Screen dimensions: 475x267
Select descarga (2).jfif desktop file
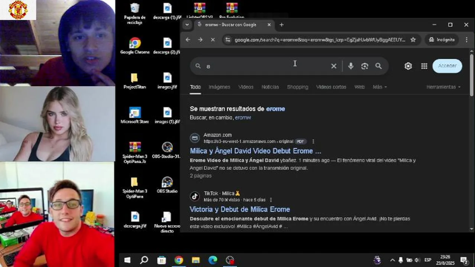pyautogui.click(x=167, y=46)
